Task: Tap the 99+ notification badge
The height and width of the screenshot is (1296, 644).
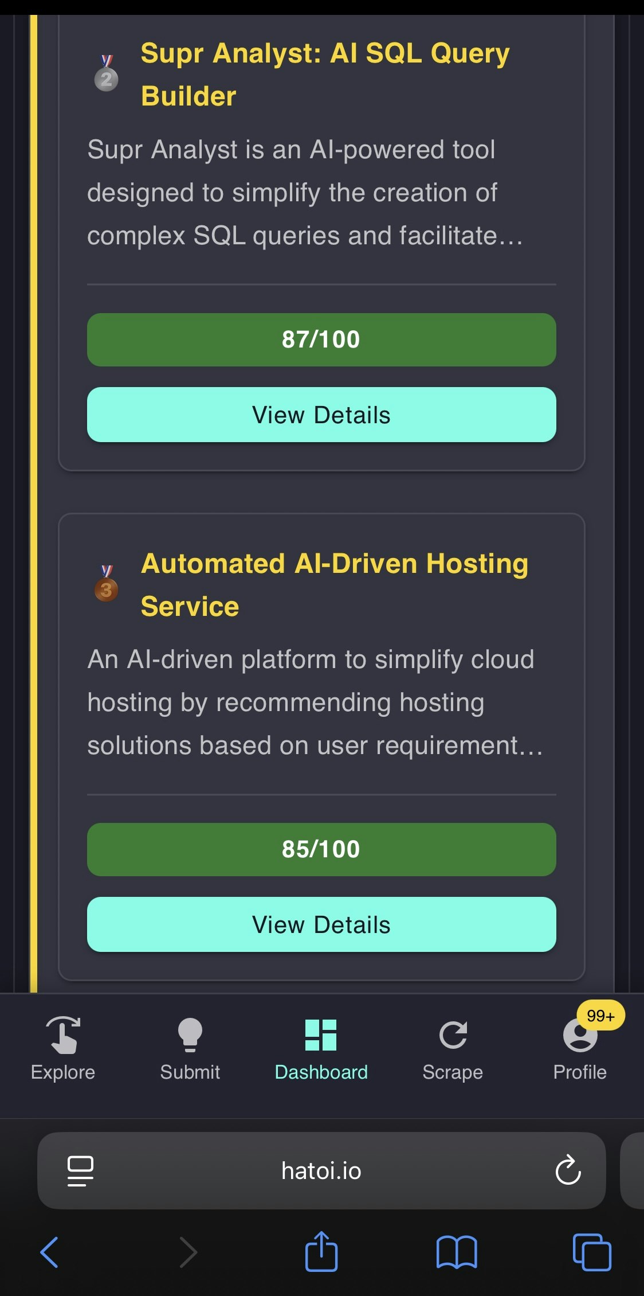Action: [x=600, y=1015]
